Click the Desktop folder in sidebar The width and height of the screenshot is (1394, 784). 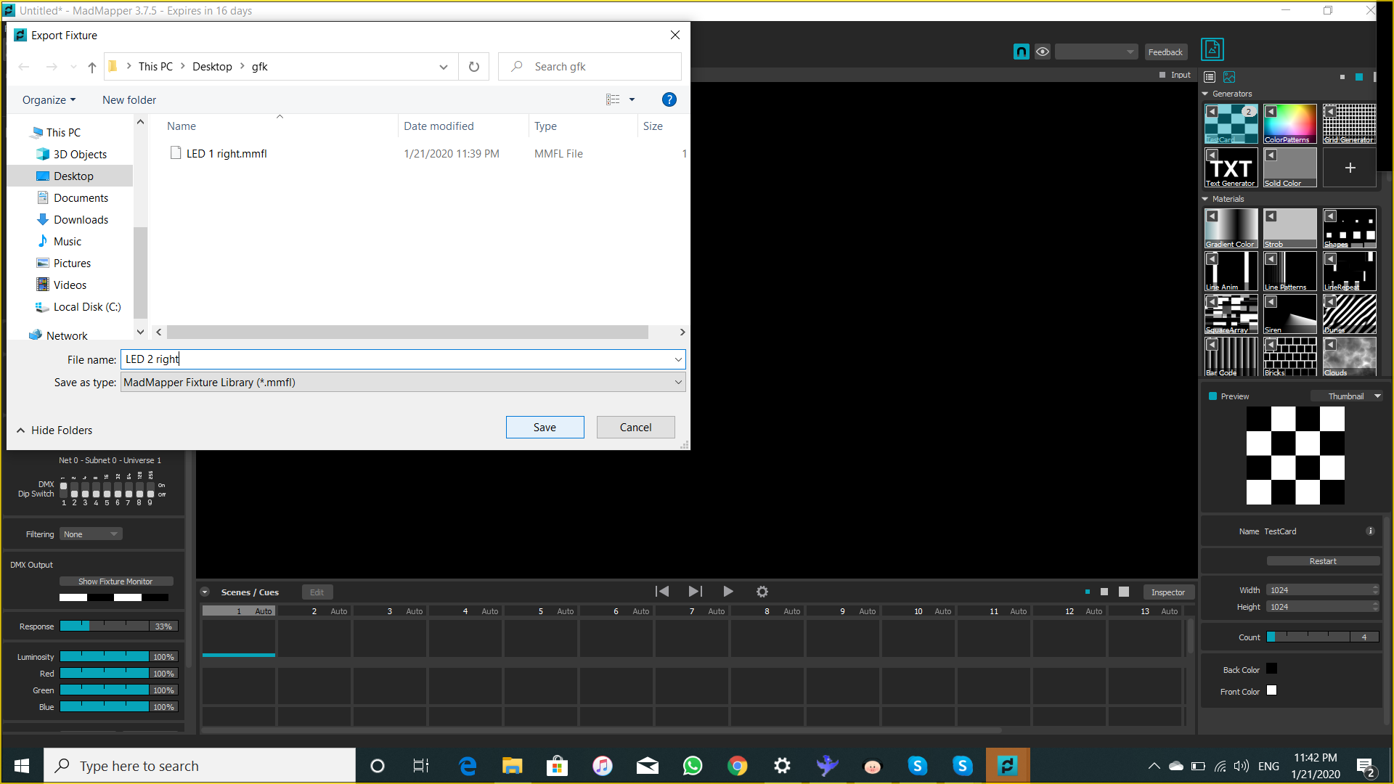tap(74, 175)
